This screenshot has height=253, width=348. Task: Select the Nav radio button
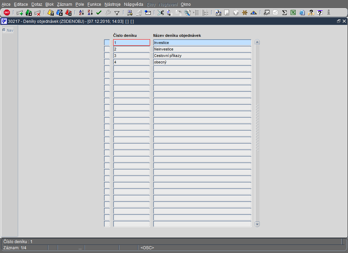[x=4, y=30]
